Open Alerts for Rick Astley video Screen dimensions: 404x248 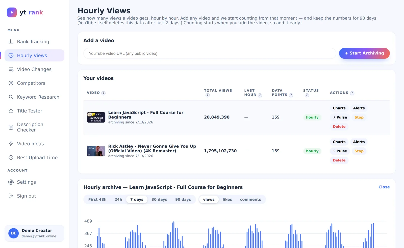click(x=359, y=142)
